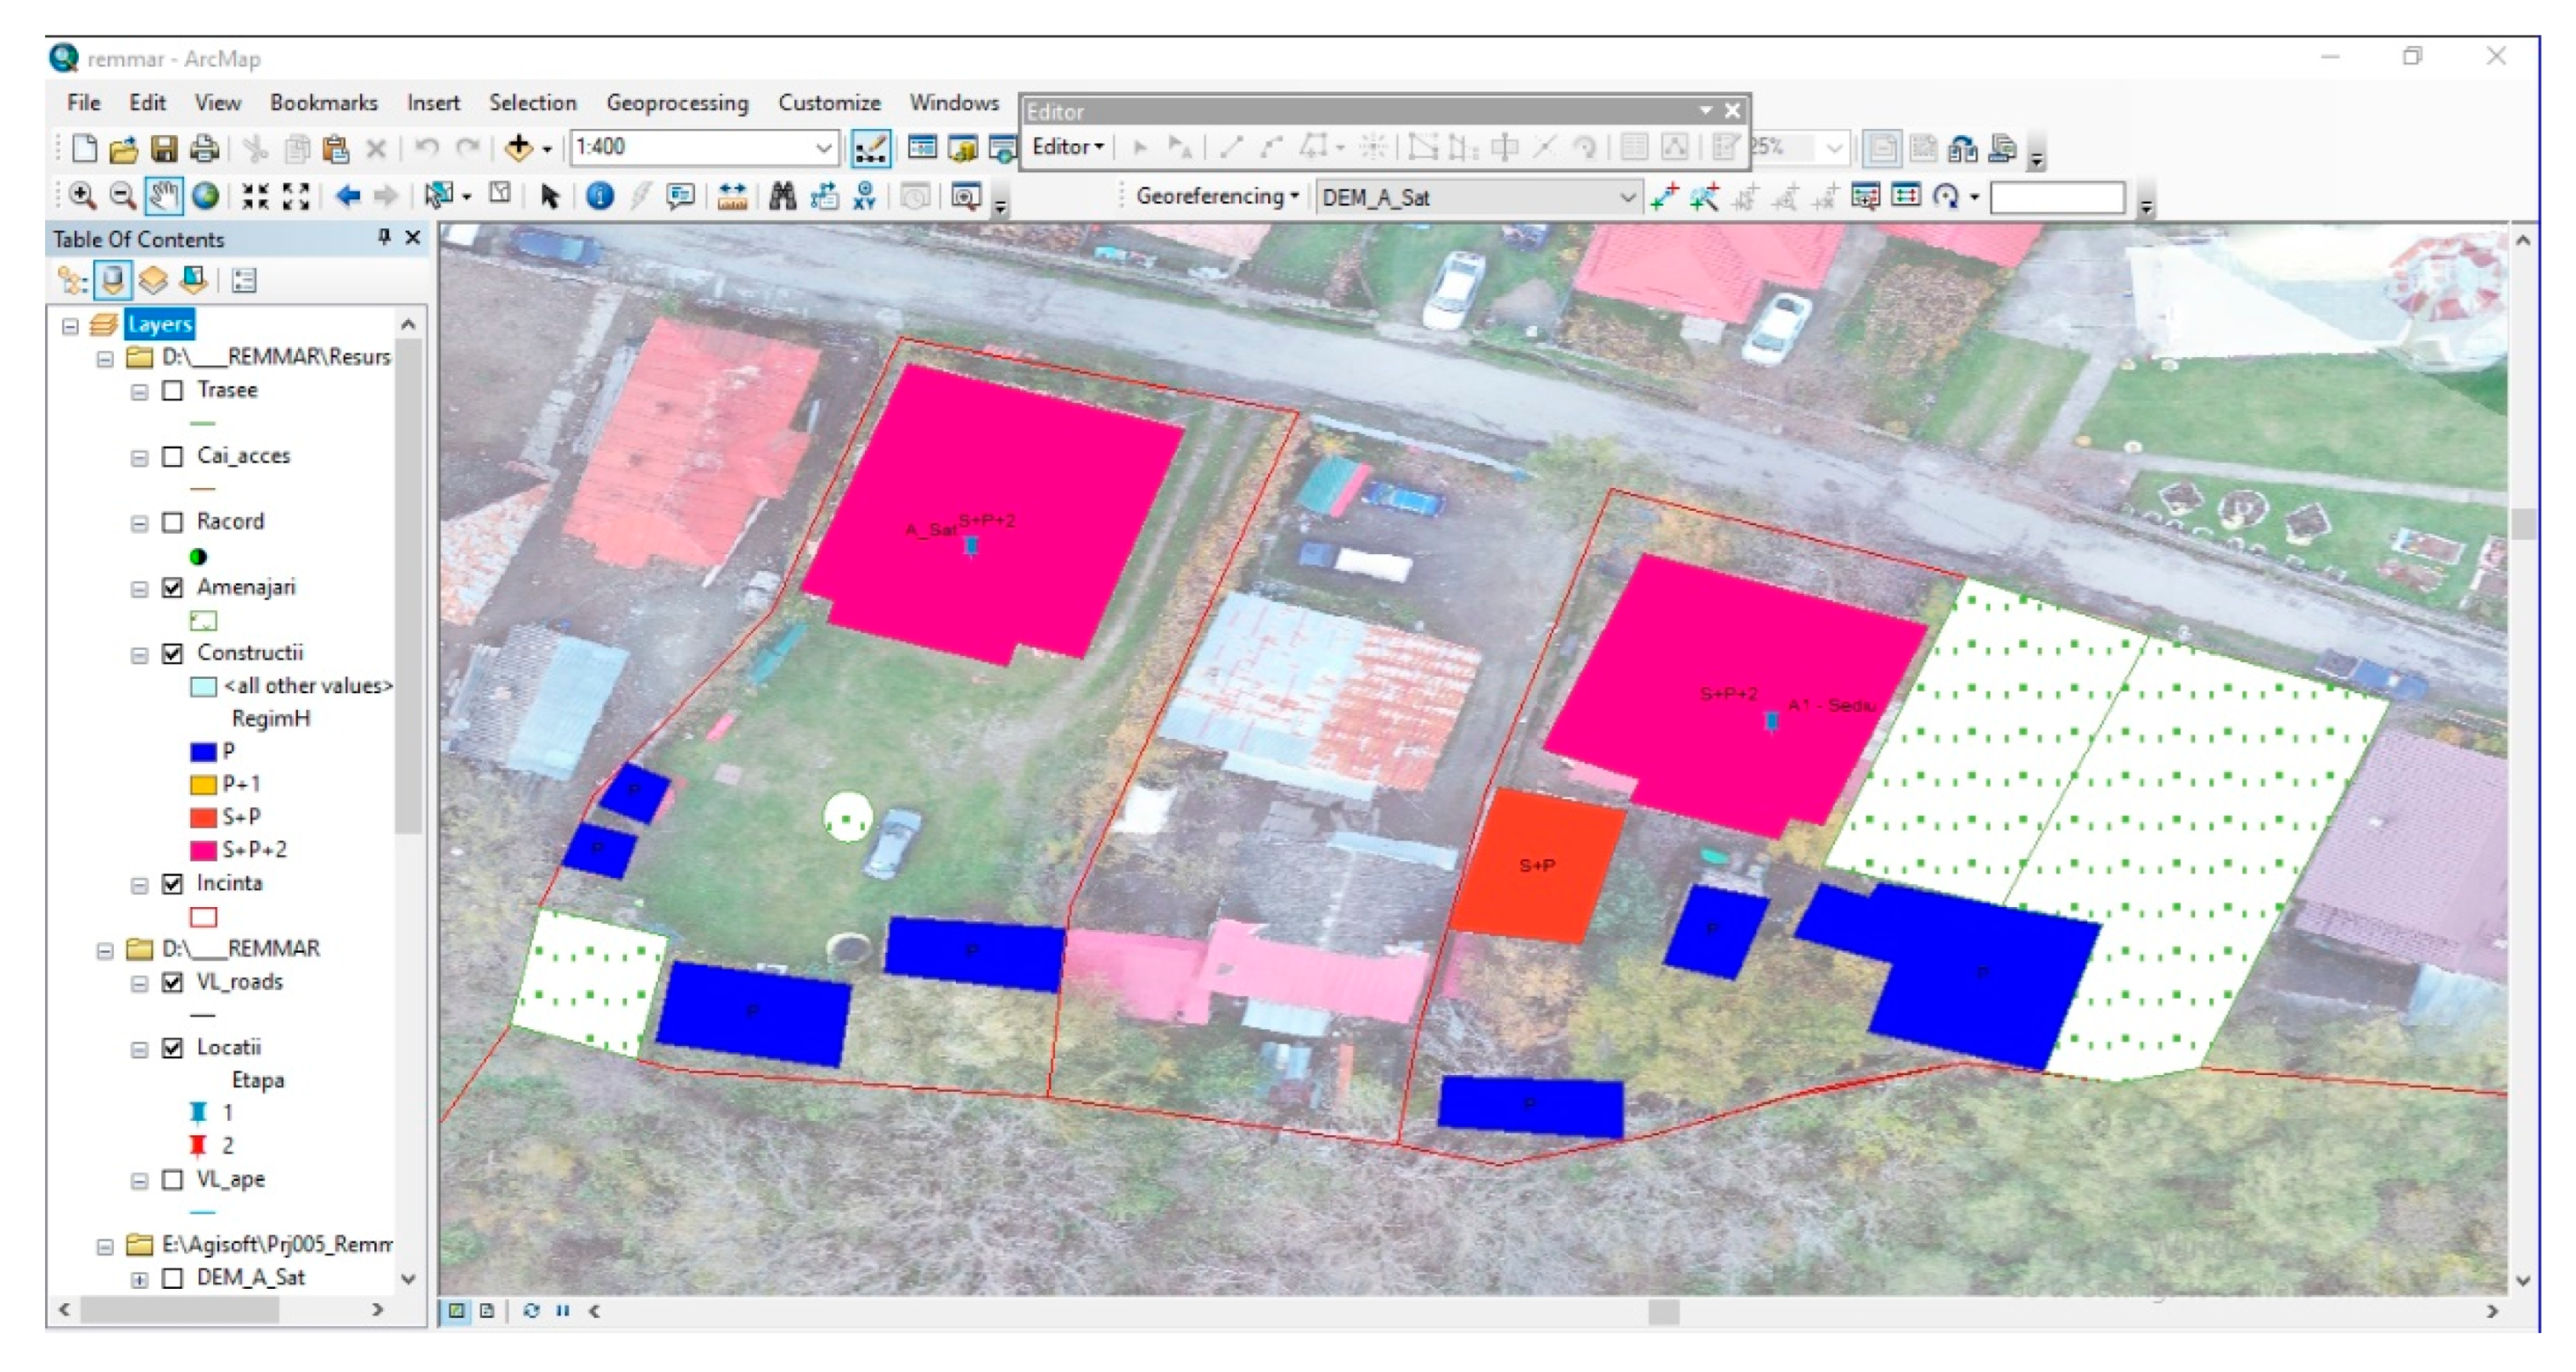Open the map scale 1:400 dropdown
Screen dimensions: 2576x1372
(823, 148)
